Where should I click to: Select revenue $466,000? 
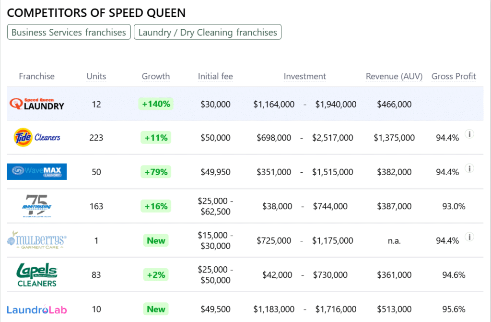394,104
